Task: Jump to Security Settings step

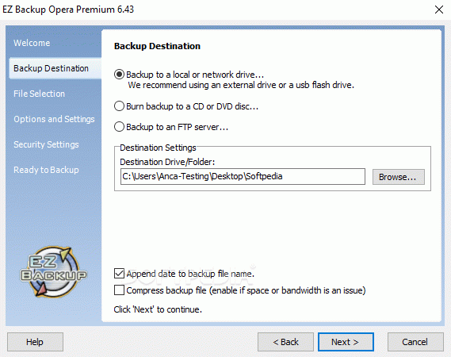Action: click(x=46, y=144)
